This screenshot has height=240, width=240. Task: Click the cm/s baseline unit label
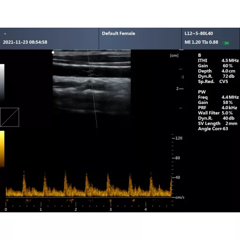point(180,197)
